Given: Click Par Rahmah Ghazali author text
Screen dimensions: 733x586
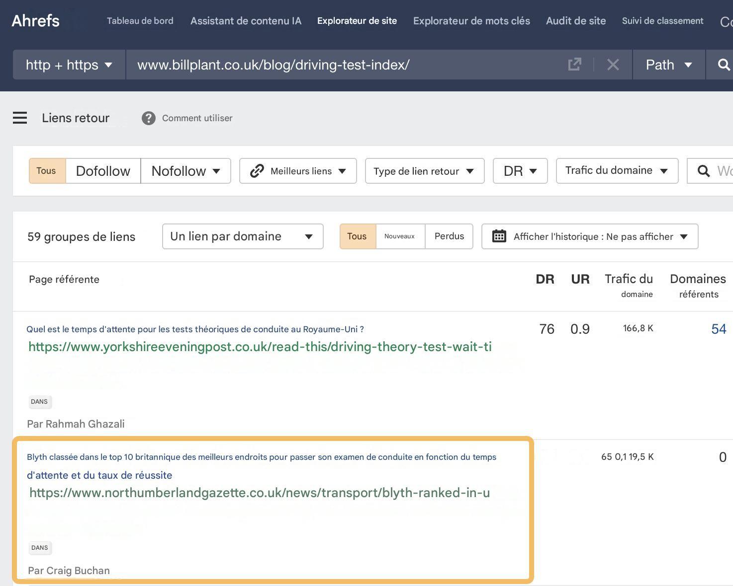Looking at the screenshot, I should coord(76,424).
